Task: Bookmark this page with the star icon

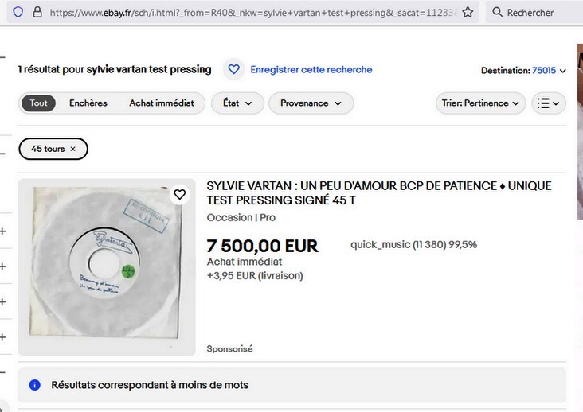Action: click(x=468, y=13)
